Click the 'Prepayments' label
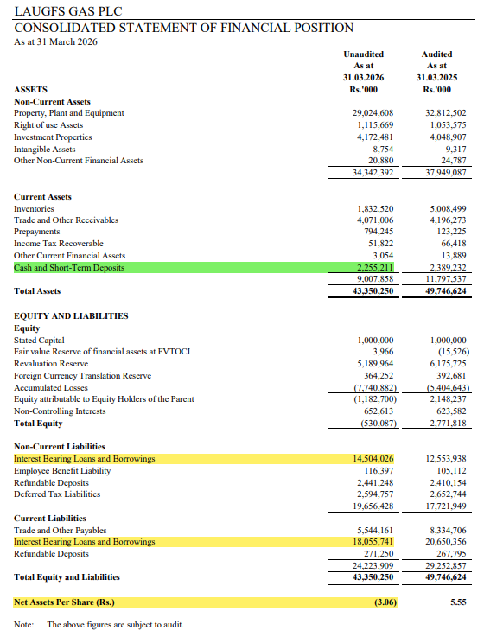This screenshot has width=484, height=637. (x=37, y=232)
